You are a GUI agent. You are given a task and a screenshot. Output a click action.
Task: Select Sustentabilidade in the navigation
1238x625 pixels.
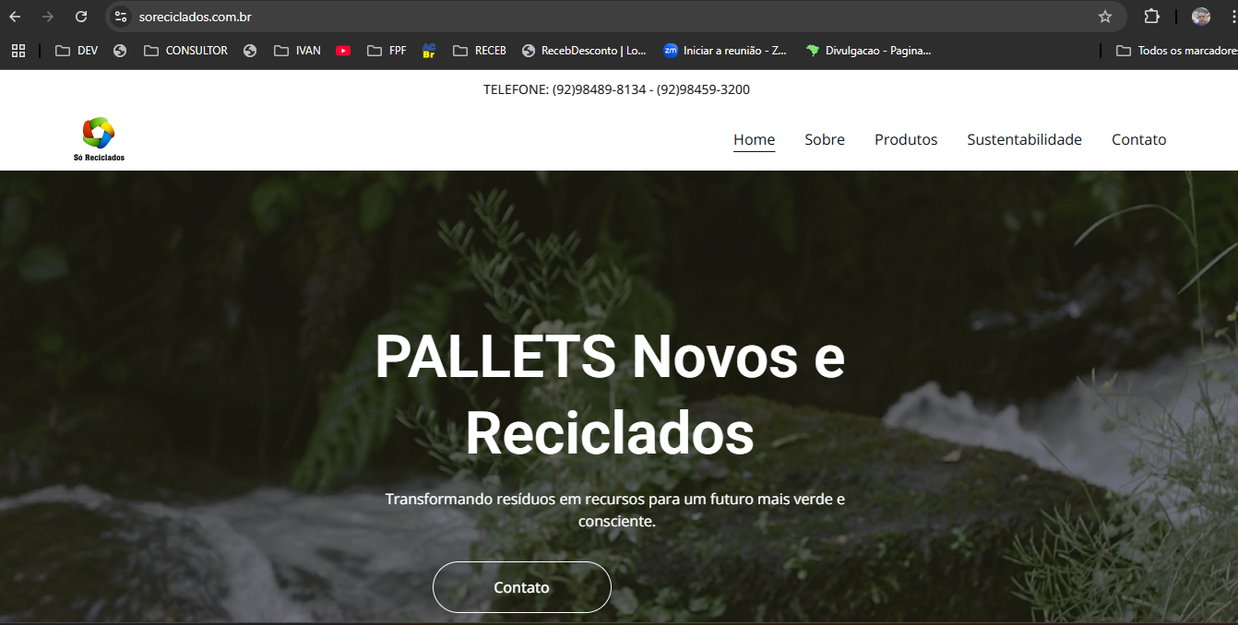(1024, 139)
